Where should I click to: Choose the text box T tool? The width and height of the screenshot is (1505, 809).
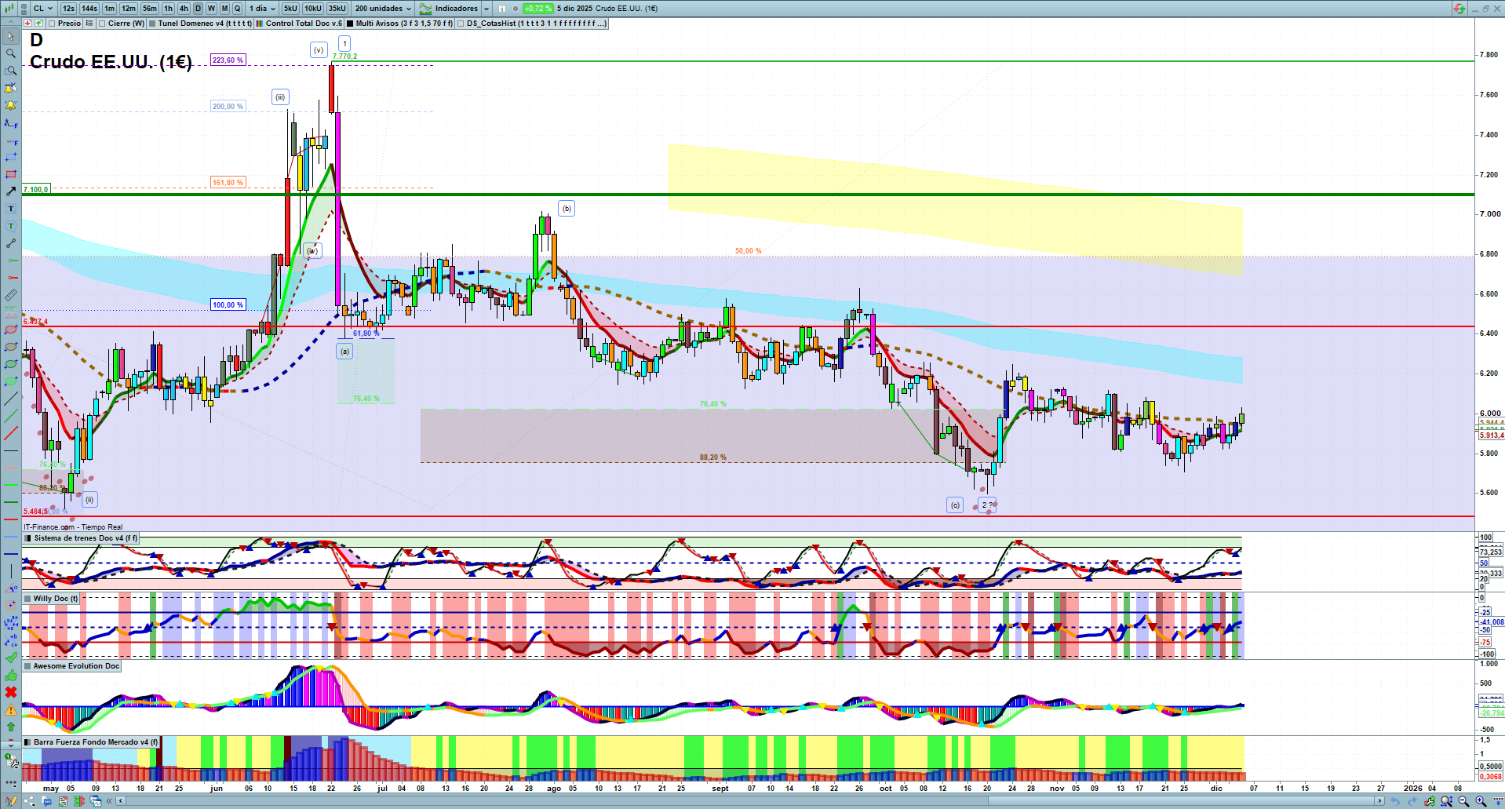(11, 209)
